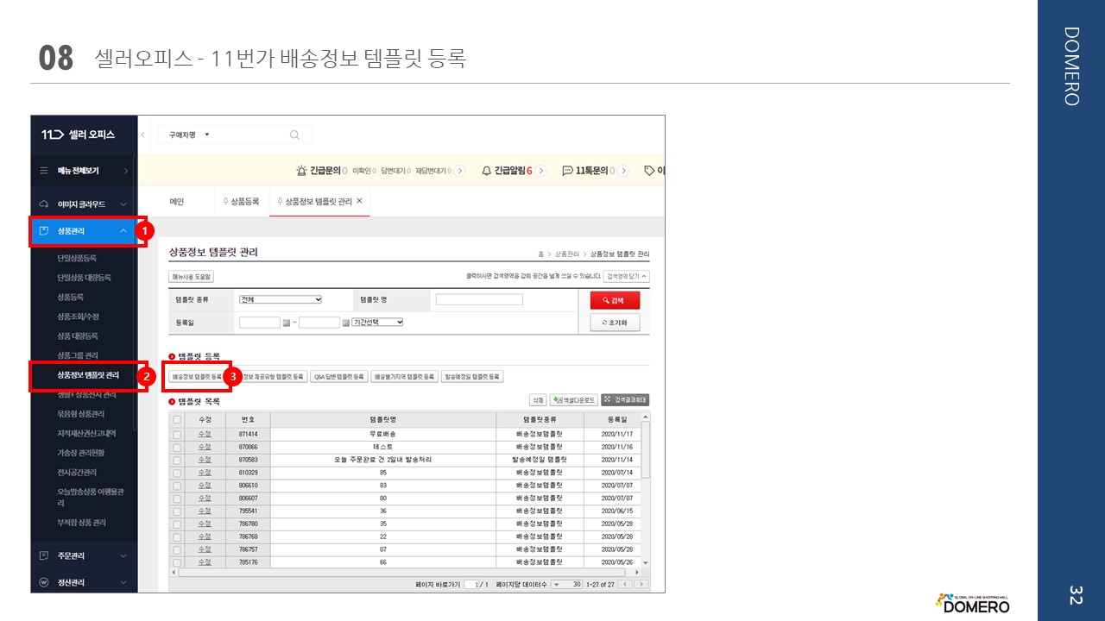Open the 구매자명 search type dropdown

(189, 135)
